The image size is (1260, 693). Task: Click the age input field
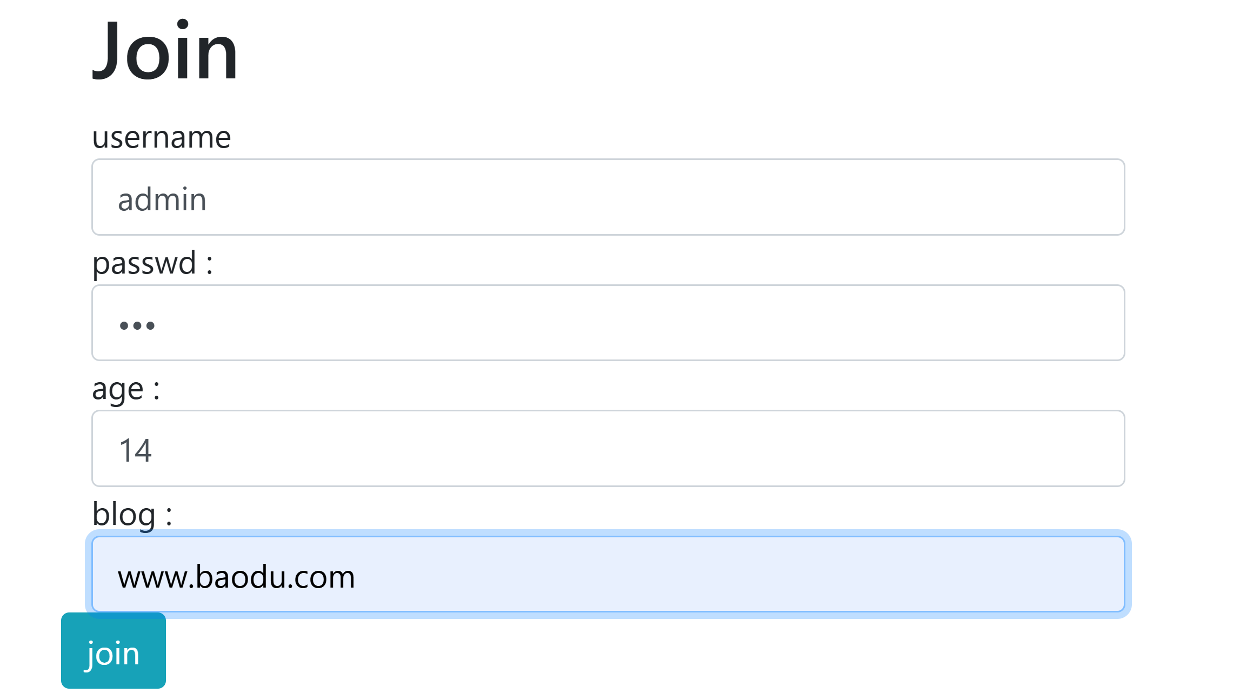tap(608, 449)
